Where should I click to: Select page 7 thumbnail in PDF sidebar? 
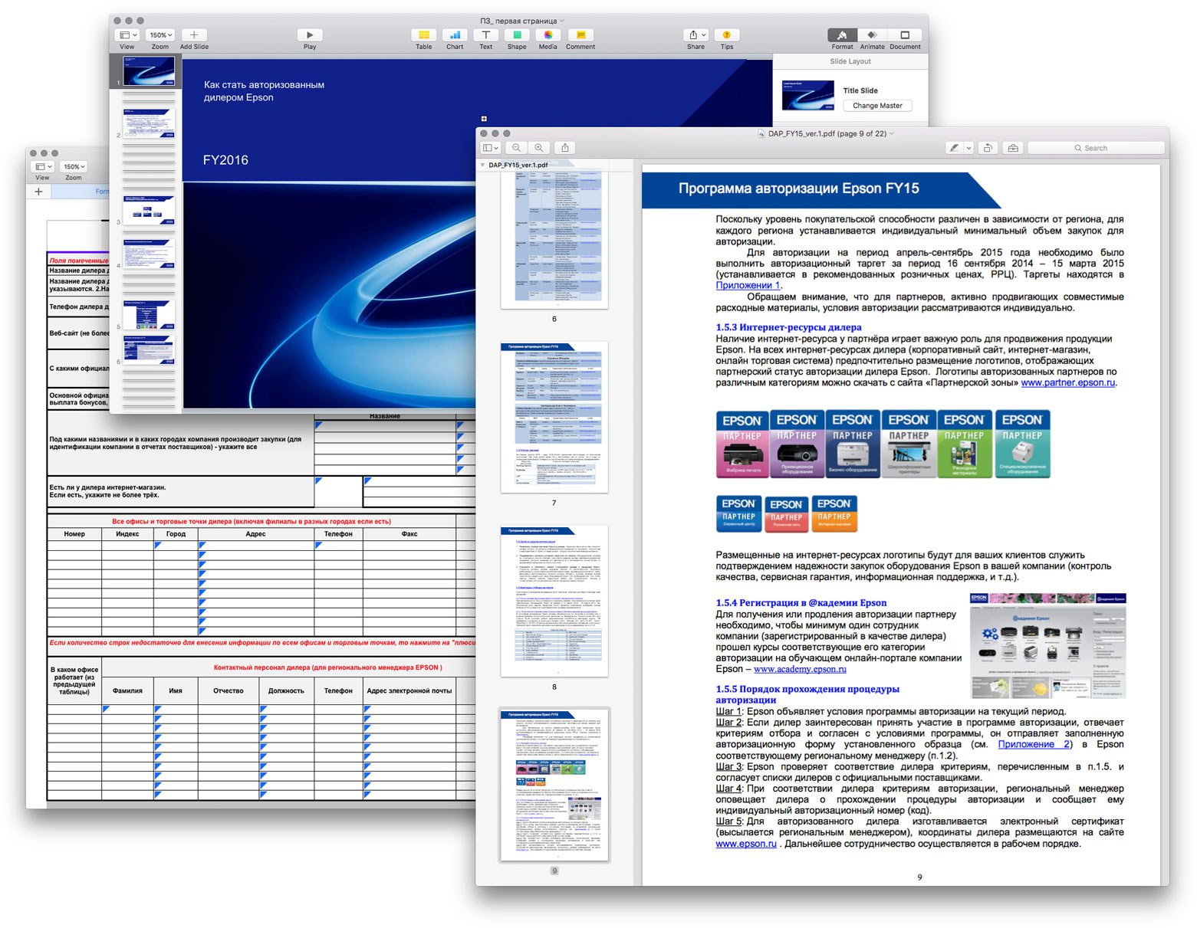coord(554,416)
